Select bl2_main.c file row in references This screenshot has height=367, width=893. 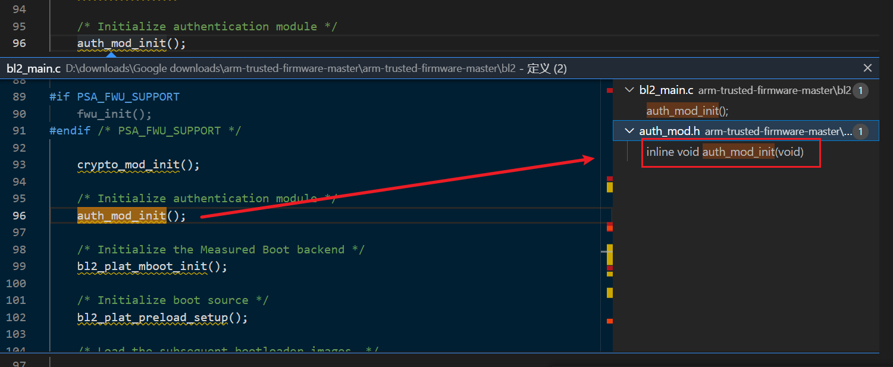[746, 90]
